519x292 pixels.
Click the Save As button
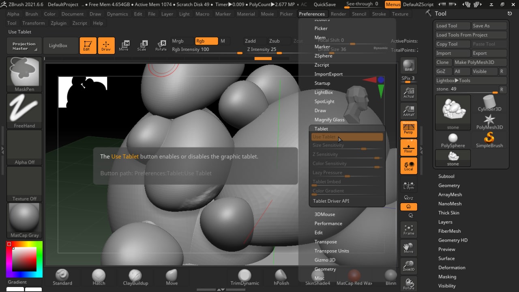[x=489, y=26]
